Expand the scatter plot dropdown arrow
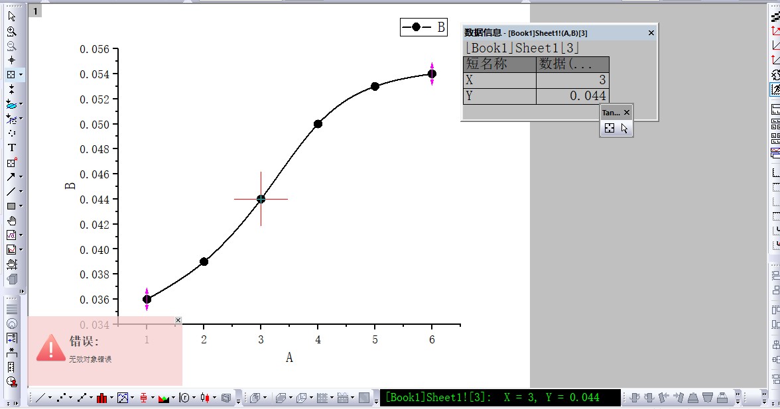780x409 pixels. pyautogui.click(x=71, y=398)
